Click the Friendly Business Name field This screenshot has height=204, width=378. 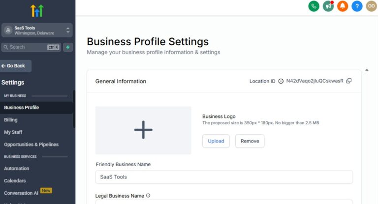coord(224,177)
